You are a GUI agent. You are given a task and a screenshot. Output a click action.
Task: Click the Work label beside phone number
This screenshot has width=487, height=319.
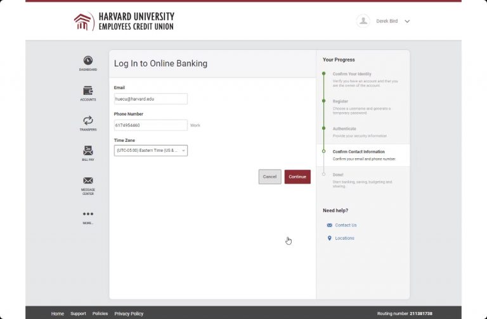tap(195, 125)
